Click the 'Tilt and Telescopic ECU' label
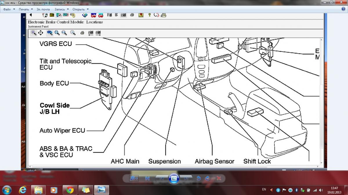This screenshot has height=195, width=348. click(66, 64)
